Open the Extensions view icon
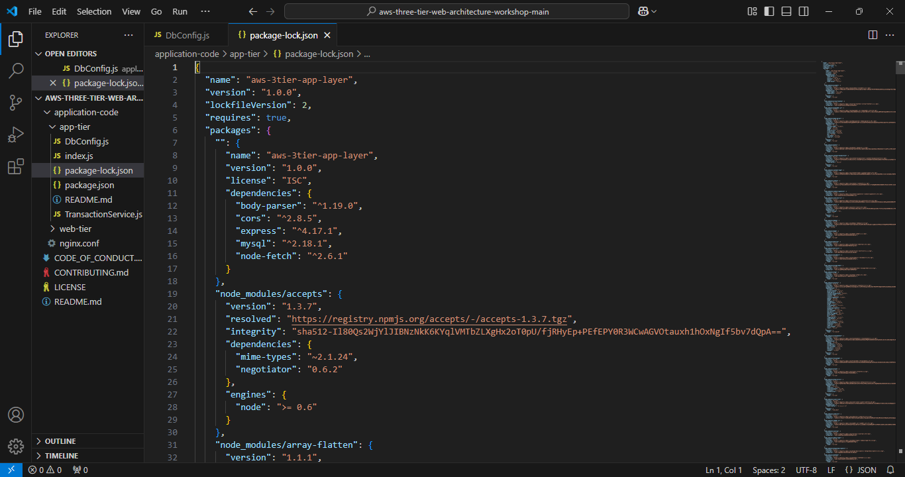Image resolution: width=905 pixels, height=477 pixels. [x=16, y=166]
